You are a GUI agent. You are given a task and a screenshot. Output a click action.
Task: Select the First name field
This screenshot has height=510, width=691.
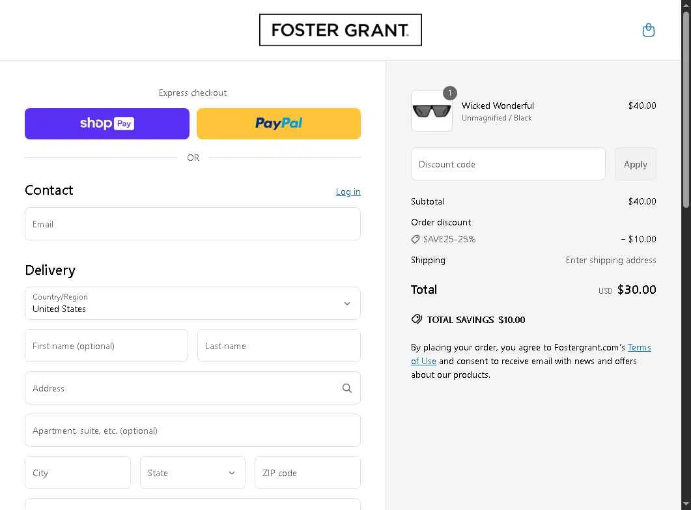coord(106,346)
